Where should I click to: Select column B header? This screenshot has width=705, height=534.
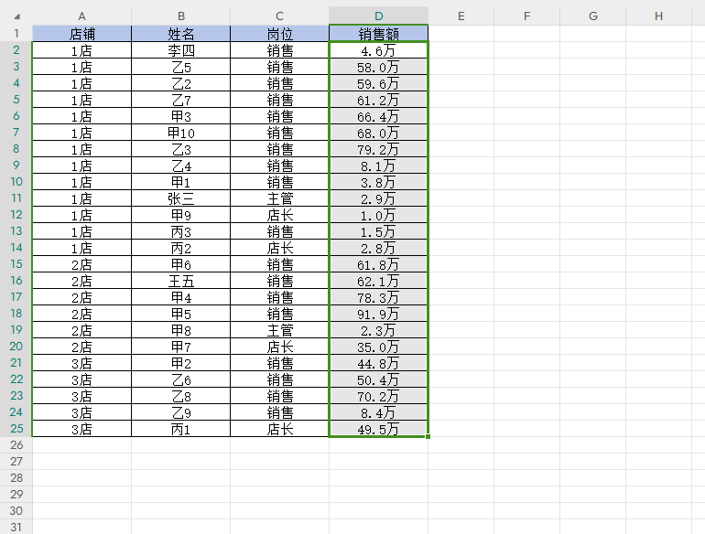click(x=180, y=16)
